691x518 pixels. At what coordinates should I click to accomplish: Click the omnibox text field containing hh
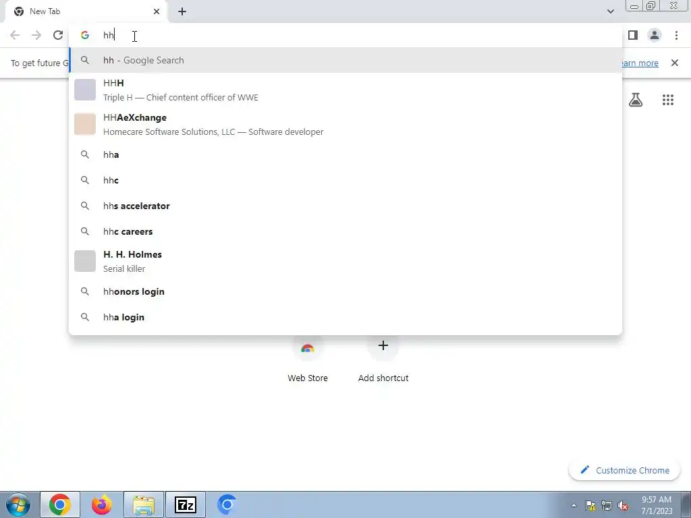pos(345,35)
